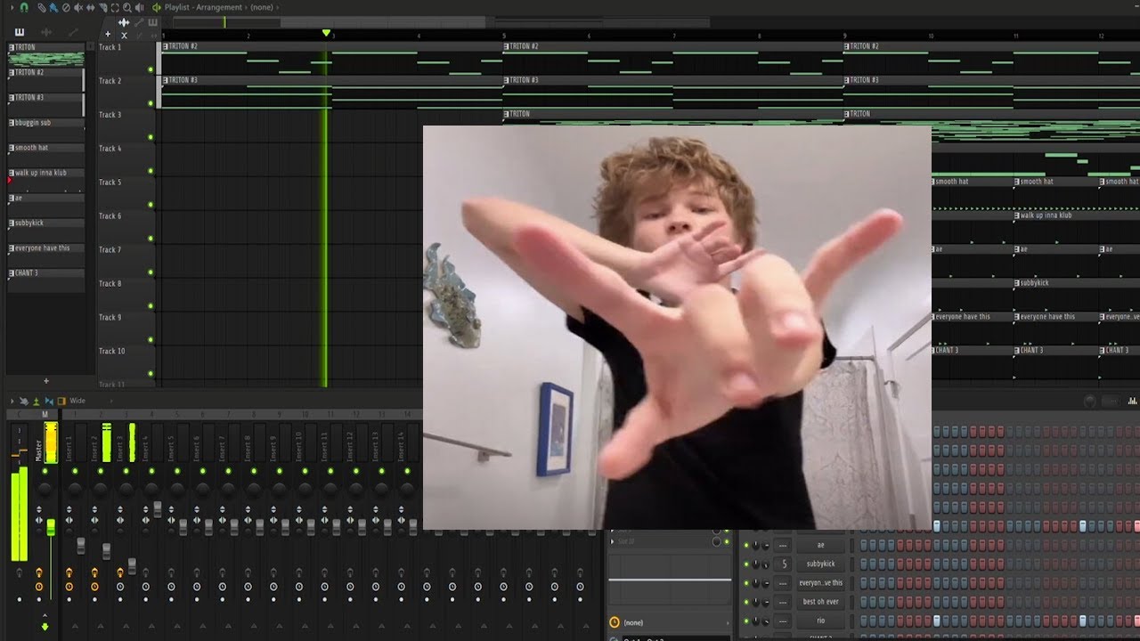The width and height of the screenshot is (1140, 641).
Task: Toggle the Slot 10 effect enable LED
Action: point(727,541)
